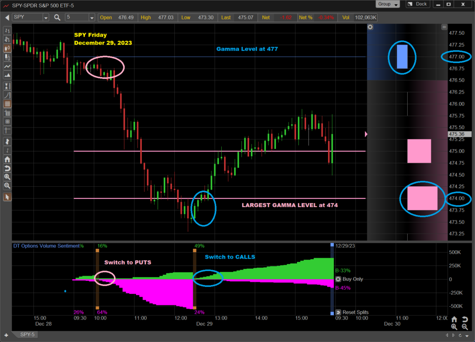The width and height of the screenshot is (475, 342).
Task: Click the Reset Splits button
Action: (352, 312)
